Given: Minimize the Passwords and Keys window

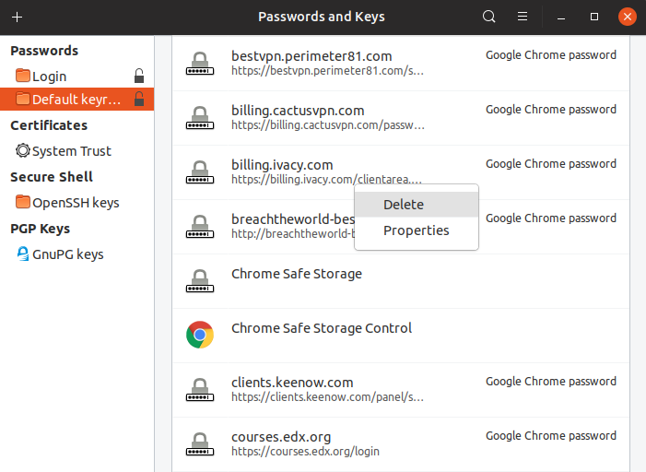Looking at the screenshot, I should click(560, 17).
